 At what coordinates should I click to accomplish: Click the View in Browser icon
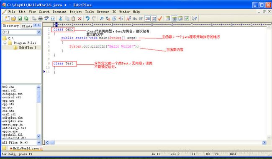coord(53,18)
